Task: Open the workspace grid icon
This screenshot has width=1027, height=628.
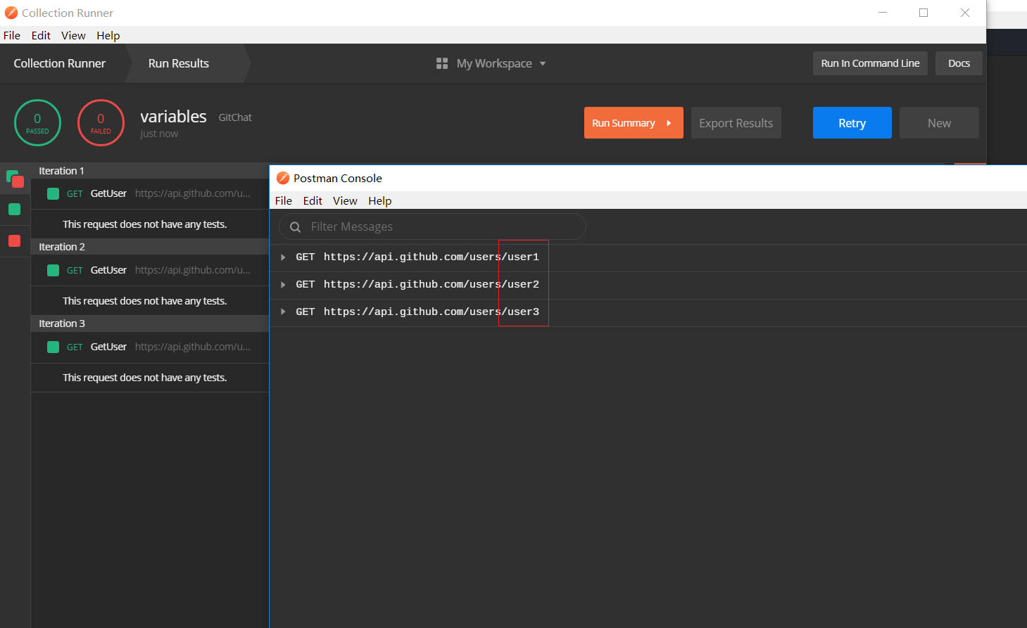Action: pyautogui.click(x=442, y=63)
